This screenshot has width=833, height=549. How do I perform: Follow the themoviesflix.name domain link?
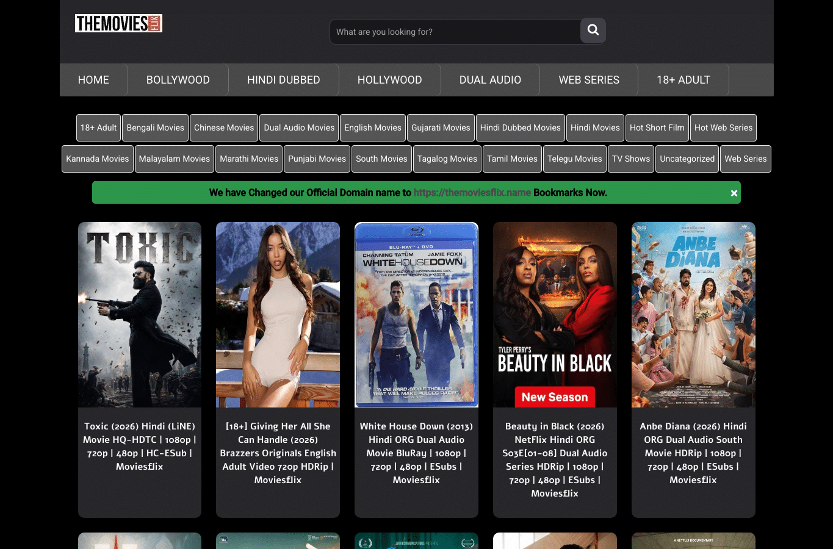[472, 193]
